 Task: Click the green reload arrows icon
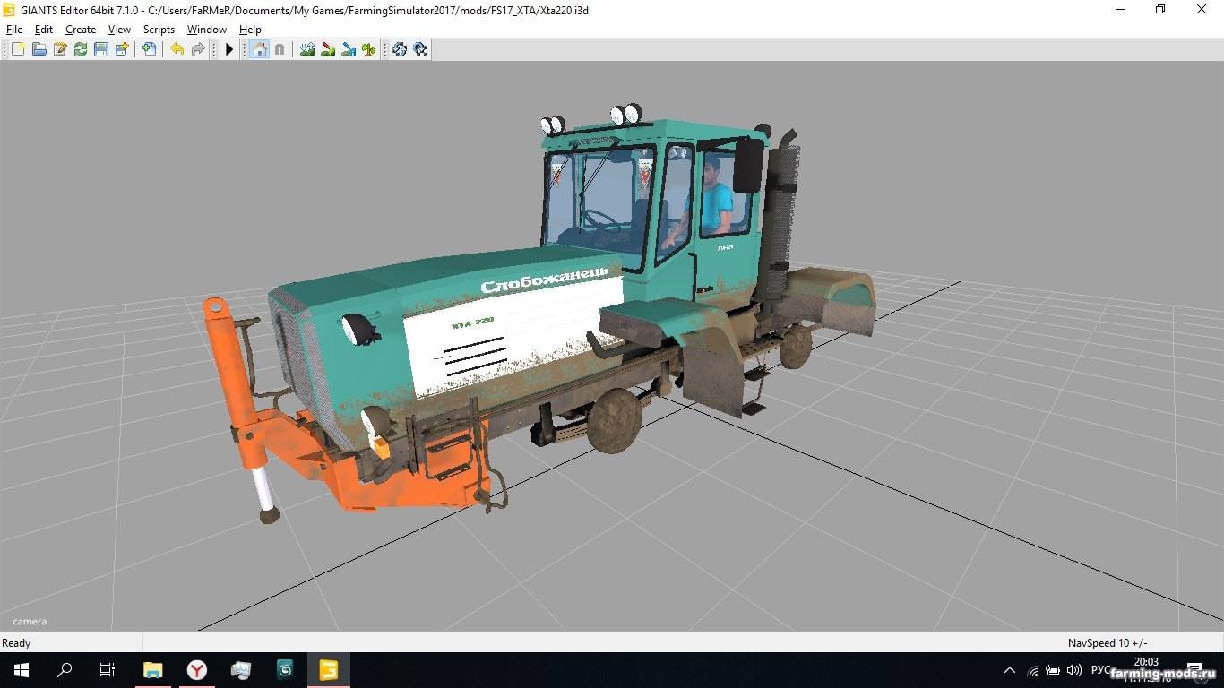(x=81, y=49)
